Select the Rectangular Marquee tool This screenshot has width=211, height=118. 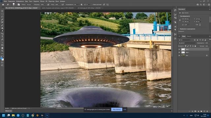(x=2, y=14)
